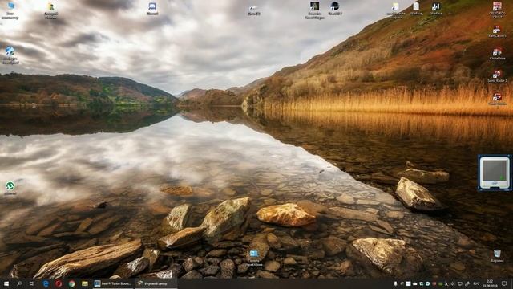Switch to Intel Turbo Boost taskbar window
This screenshot has width=513, height=289.
113,283
